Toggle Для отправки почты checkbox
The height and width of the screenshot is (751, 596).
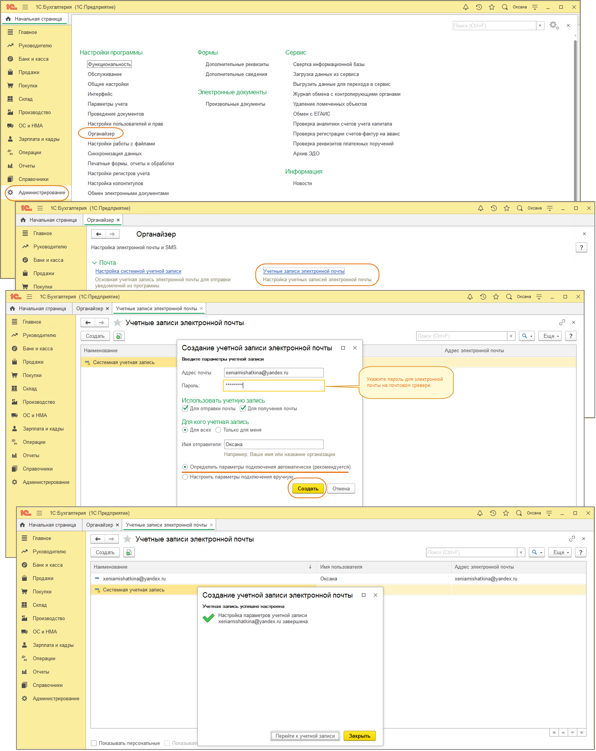185,408
